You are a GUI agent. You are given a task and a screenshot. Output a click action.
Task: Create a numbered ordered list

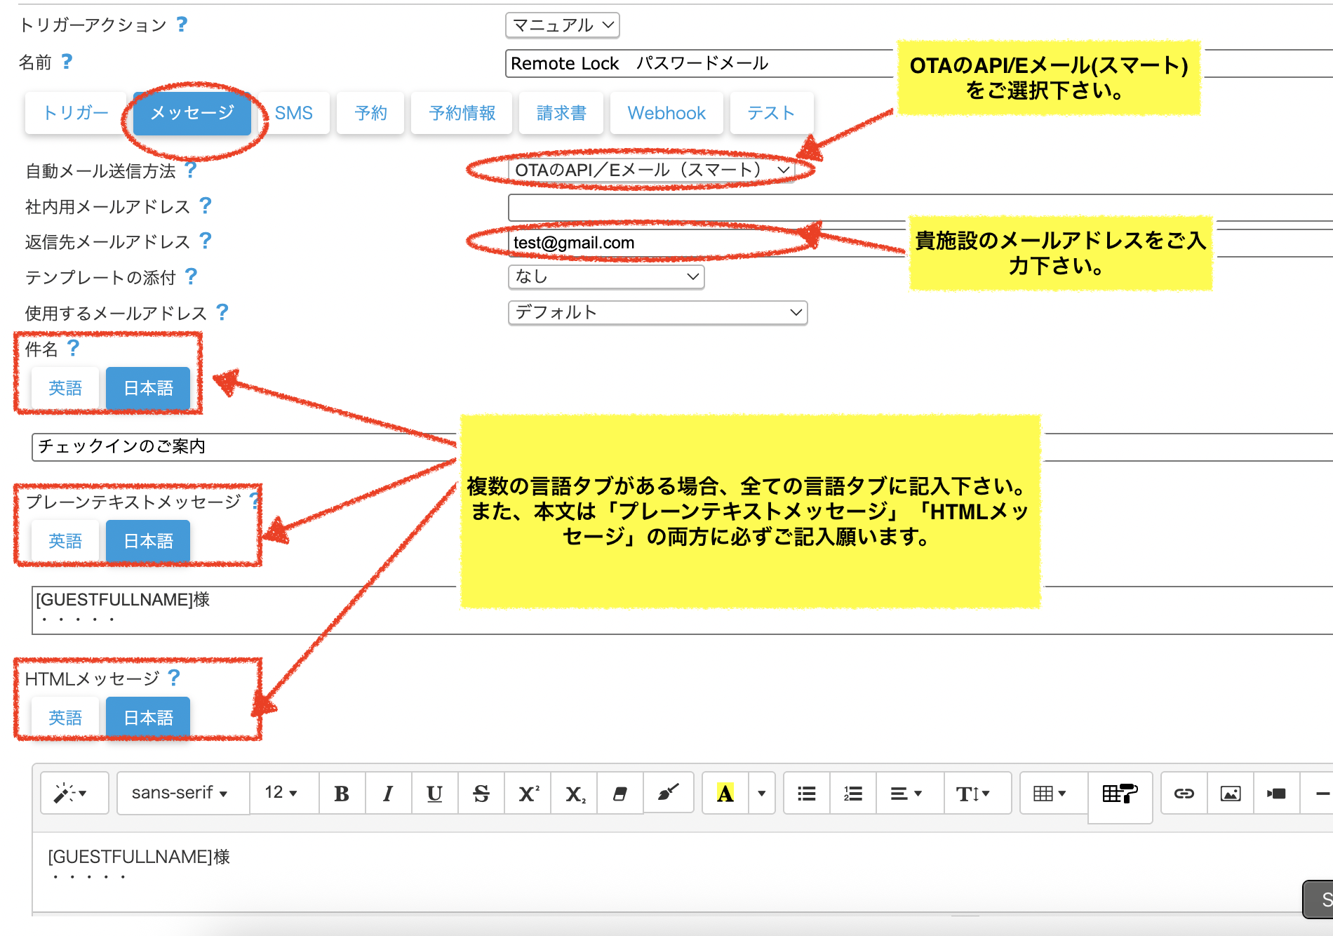(x=852, y=794)
